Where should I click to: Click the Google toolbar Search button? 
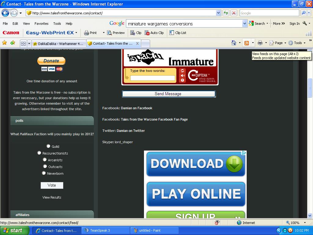pyautogui.click(x=257, y=24)
